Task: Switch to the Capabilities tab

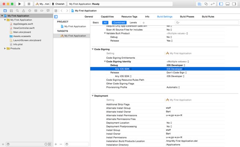Action: 107,16
